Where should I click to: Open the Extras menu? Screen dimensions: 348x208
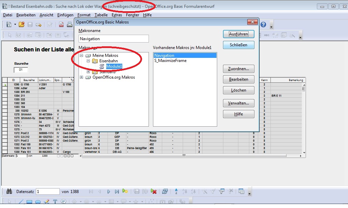click(x=117, y=15)
